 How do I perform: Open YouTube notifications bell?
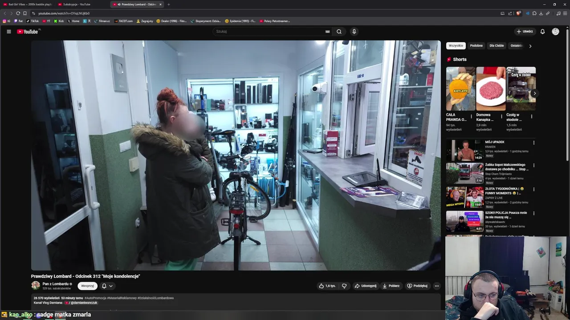(542, 32)
